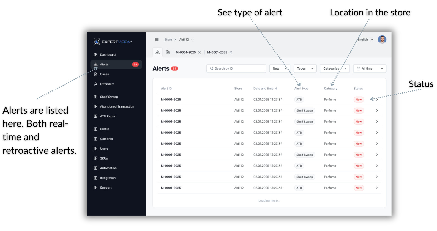
Task: Open the alerts triangle tab icon
Action: pyautogui.click(x=158, y=52)
